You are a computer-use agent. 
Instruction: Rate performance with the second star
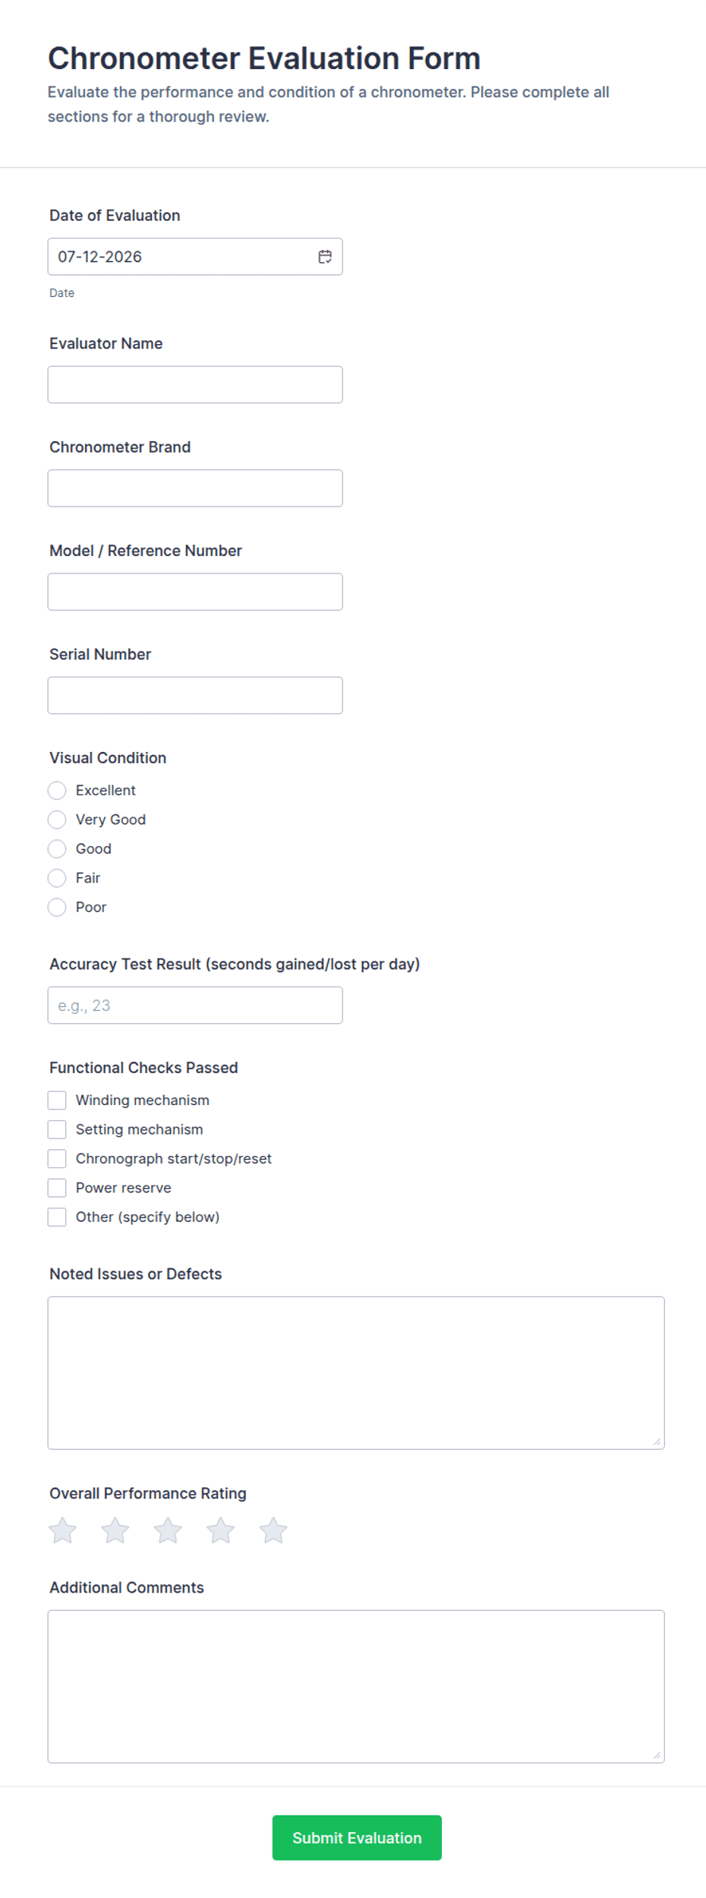115,1530
